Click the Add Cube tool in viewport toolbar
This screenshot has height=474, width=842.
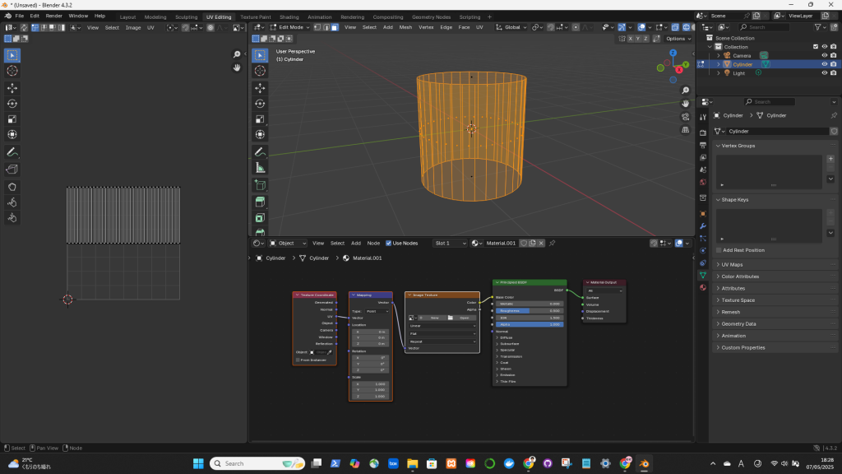[x=260, y=185]
